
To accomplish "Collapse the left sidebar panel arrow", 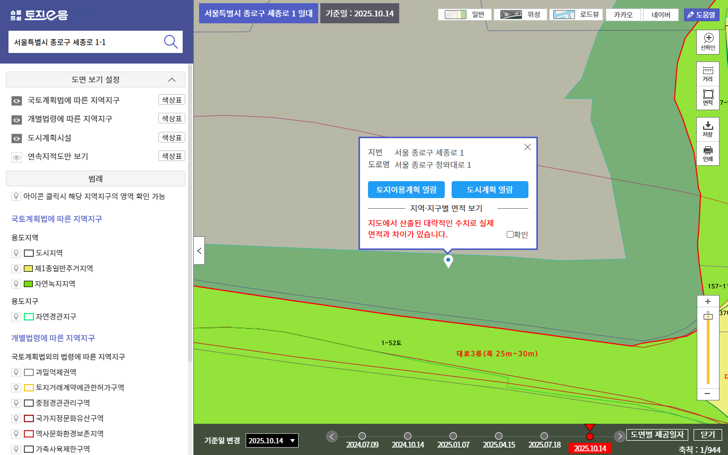I will point(199,251).
